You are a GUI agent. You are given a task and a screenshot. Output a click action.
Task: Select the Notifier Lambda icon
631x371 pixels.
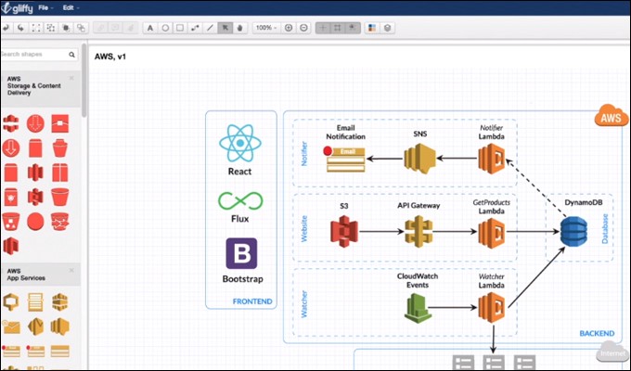[x=492, y=159]
